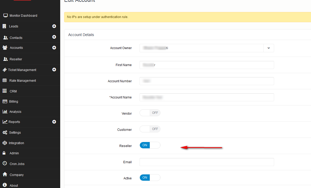Click the Settings gears icon
Screen dimensions: 311x188
(5, 132)
